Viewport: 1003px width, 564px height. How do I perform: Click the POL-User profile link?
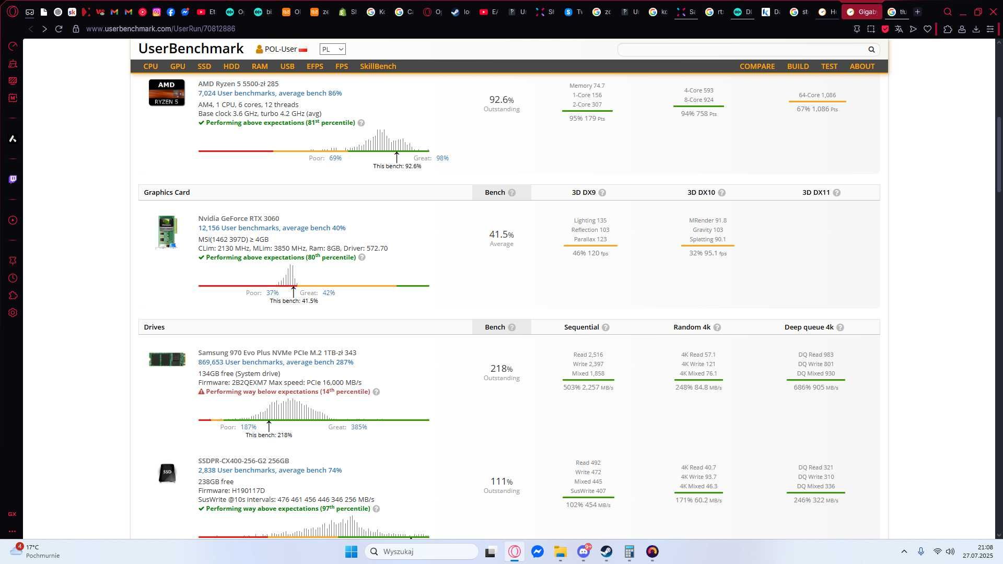click(281, 49)
